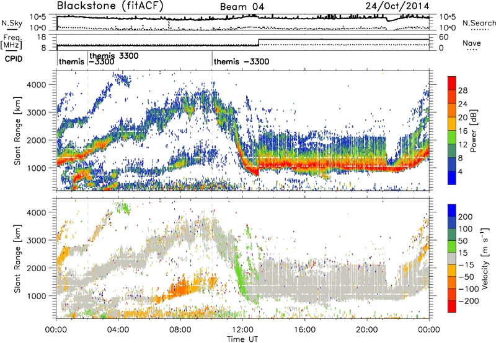Click the "00:00" label at time axis end

point(429,330)
